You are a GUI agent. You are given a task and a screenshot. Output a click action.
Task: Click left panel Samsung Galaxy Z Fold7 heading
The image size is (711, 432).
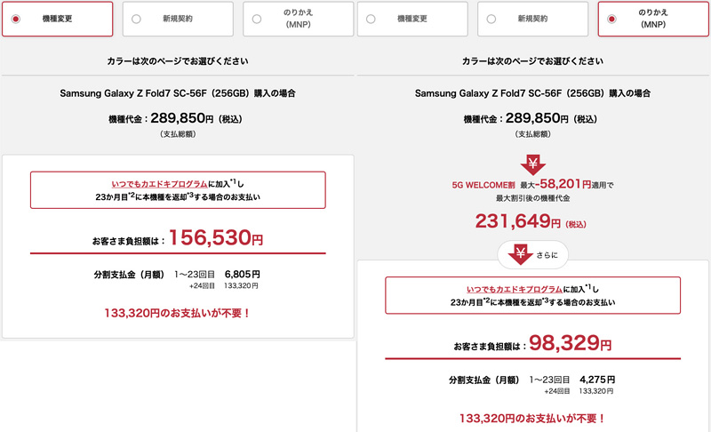point(178,93)
